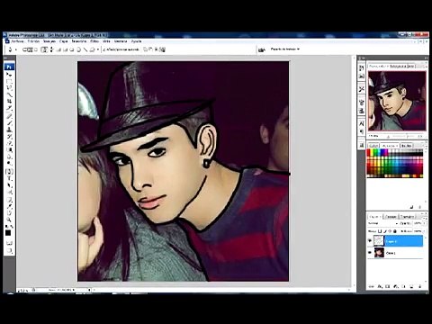Screen dimensions: 432x324
Task: Open the status bar info arrow
Action: [x=89, y=290]
